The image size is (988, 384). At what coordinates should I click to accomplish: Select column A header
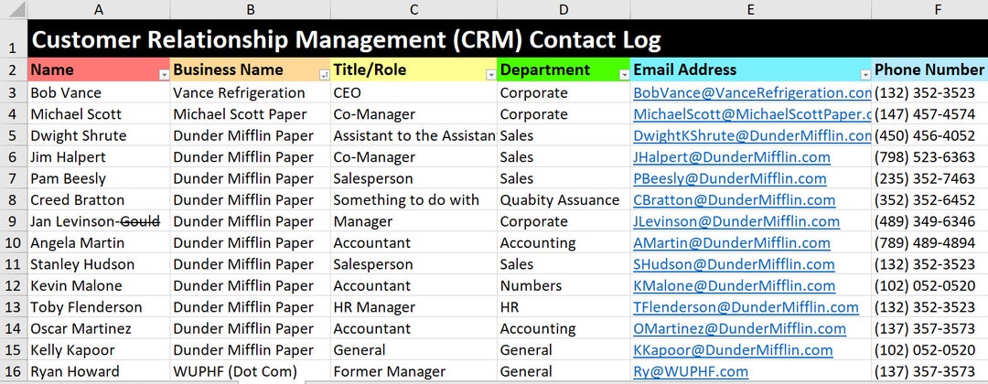99,9
